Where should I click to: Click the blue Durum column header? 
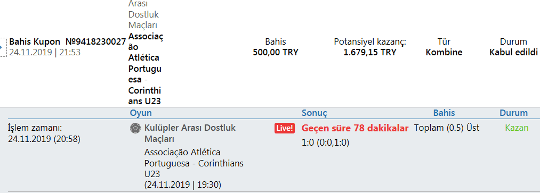click(513, 113)
